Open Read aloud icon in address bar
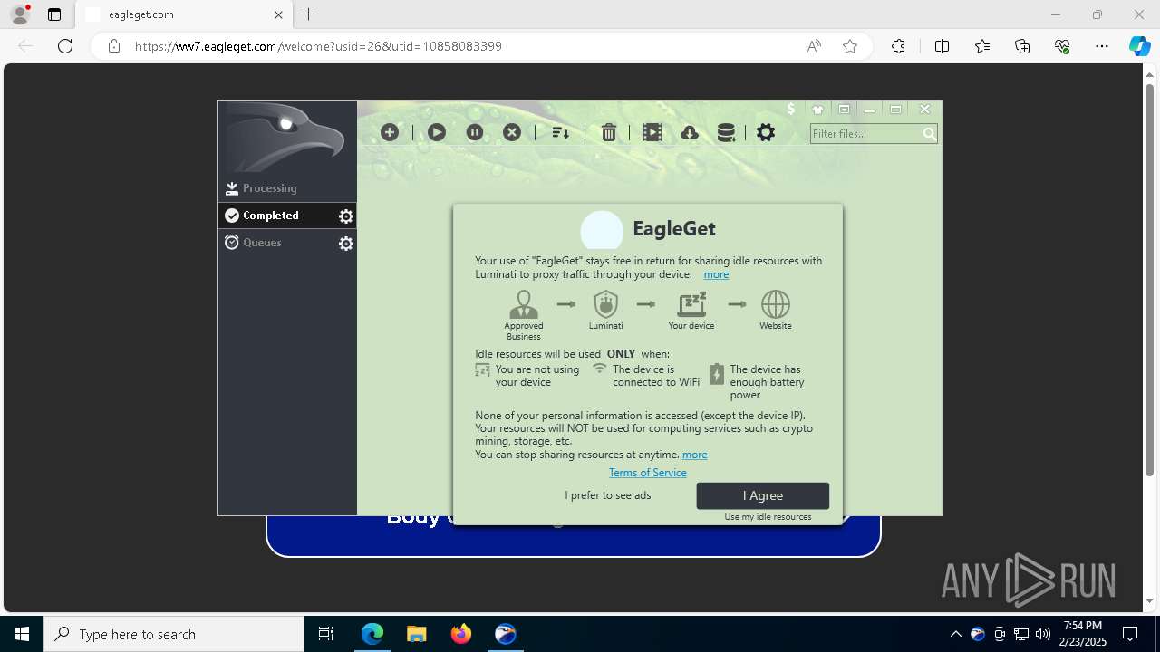The image size is (1160, 652). click(x=814, y=46)
